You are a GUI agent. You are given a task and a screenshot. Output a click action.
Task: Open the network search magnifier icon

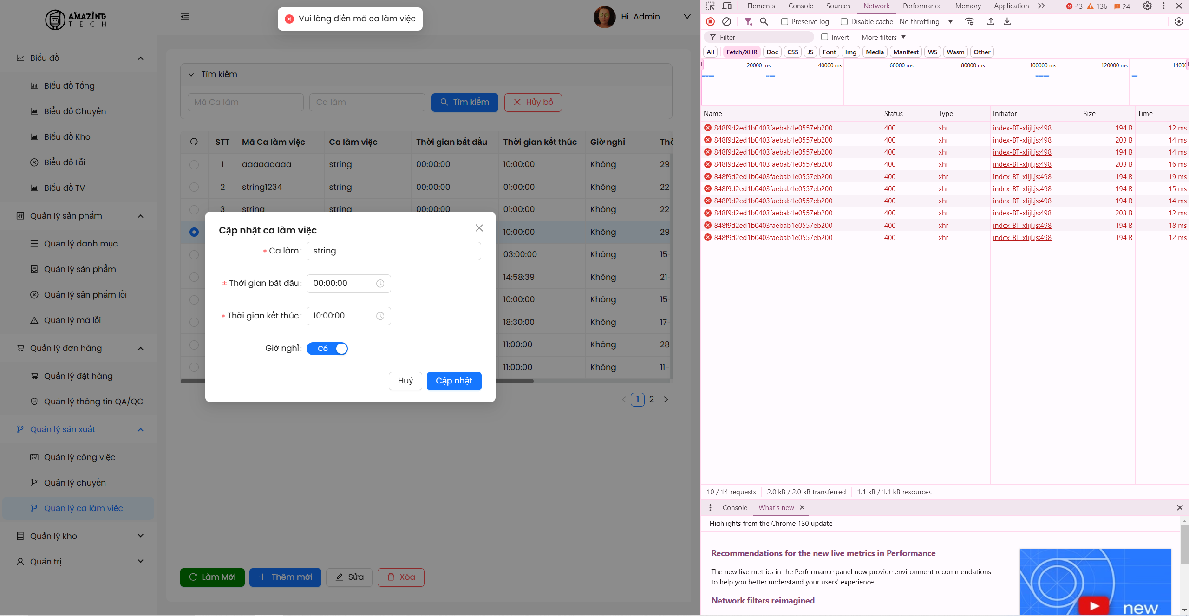point(764,21)
